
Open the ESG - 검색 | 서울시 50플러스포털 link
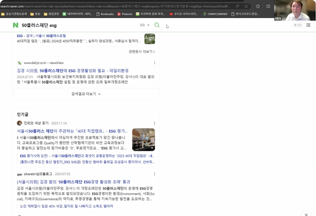click(41, 36)
